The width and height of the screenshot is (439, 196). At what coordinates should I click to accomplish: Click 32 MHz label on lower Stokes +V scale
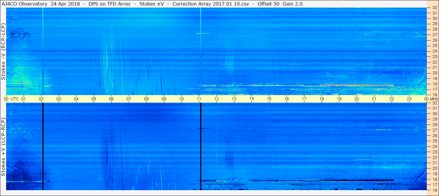click(435, 103)
